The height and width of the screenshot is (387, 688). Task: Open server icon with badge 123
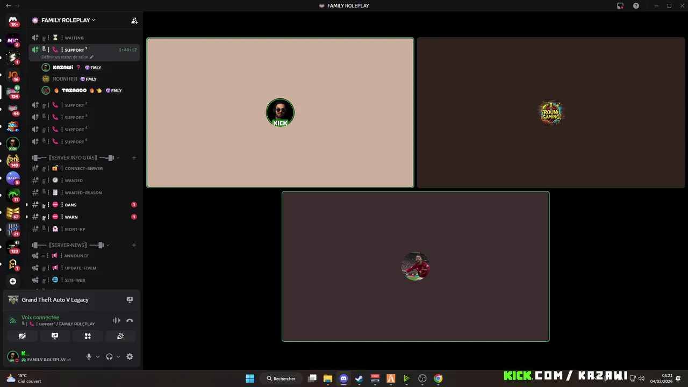pos(13,247)
